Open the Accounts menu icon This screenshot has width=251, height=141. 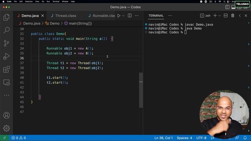6,115
